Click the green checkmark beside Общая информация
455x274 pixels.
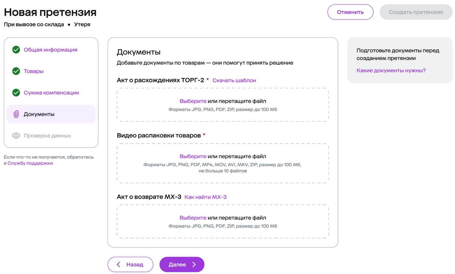(x=16, y=50)
